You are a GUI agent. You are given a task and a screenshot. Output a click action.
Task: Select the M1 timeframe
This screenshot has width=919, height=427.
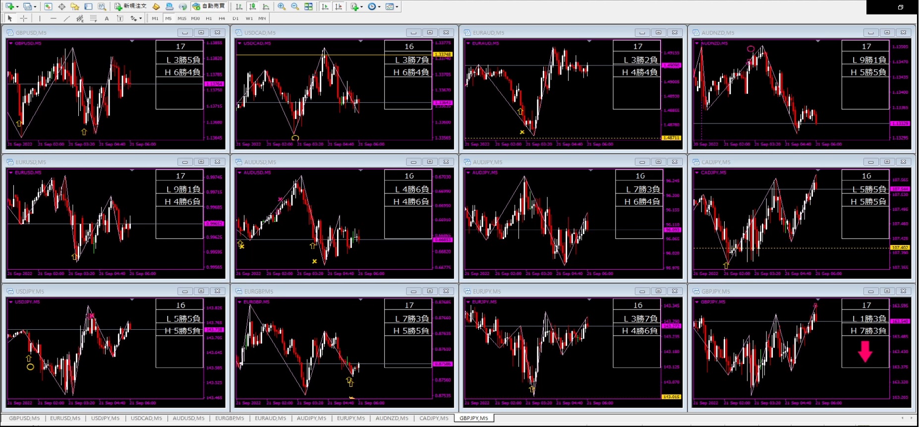pos(155,18)
